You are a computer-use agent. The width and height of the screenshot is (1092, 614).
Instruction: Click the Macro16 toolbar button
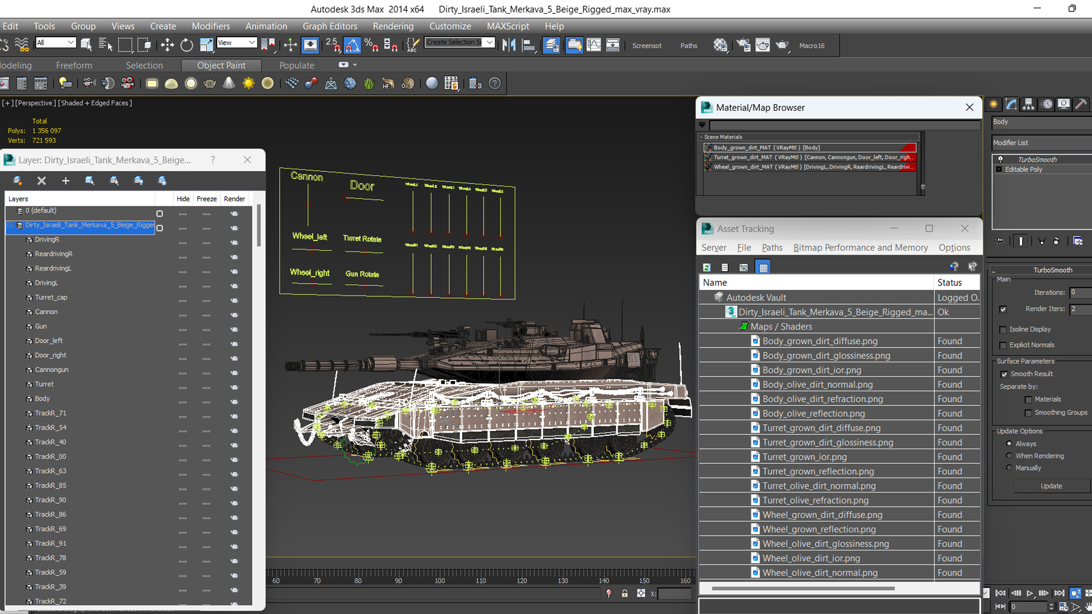pyautogui.click(x=812, y=45)
